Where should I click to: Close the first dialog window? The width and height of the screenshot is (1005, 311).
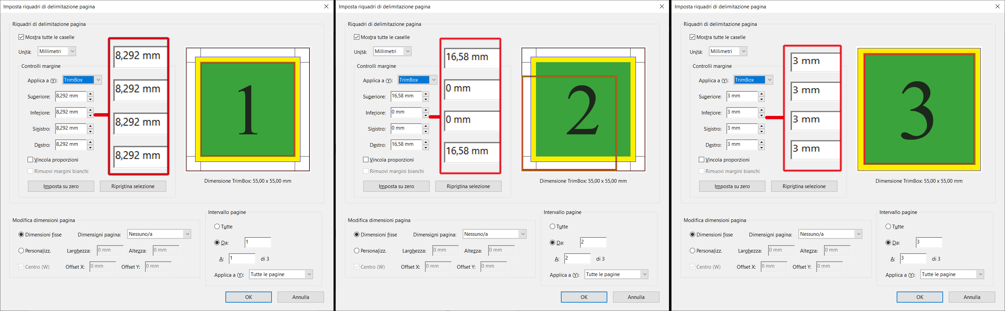pos(326,7)
